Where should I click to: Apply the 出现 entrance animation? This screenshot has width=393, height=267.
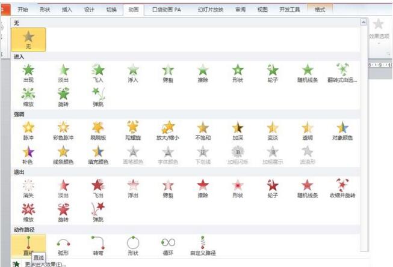pos(28,73)
